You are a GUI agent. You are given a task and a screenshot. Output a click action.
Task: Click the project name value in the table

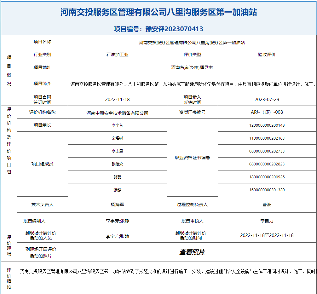pyautogui.click(x=192, y=43)
